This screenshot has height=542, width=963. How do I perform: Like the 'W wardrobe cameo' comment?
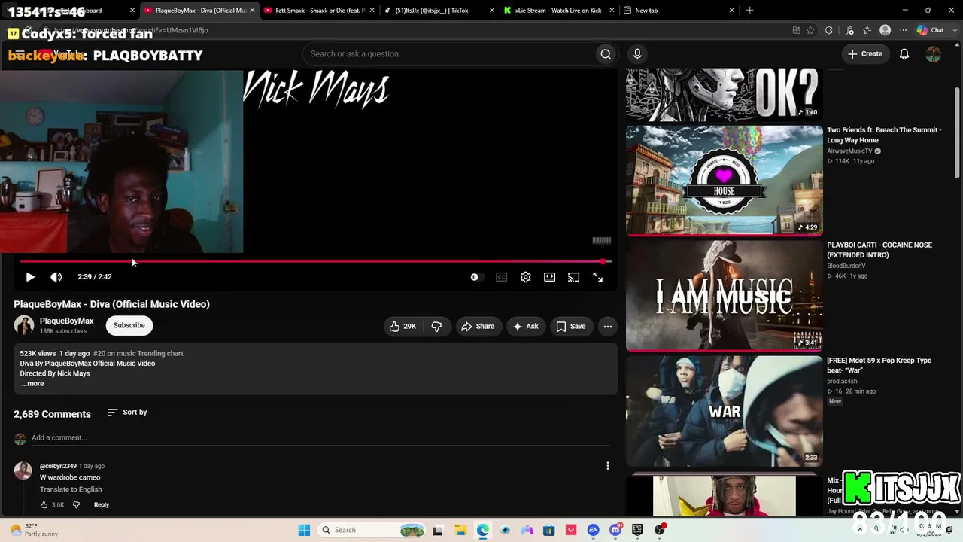pyautogui.click(x=44, y=505)
